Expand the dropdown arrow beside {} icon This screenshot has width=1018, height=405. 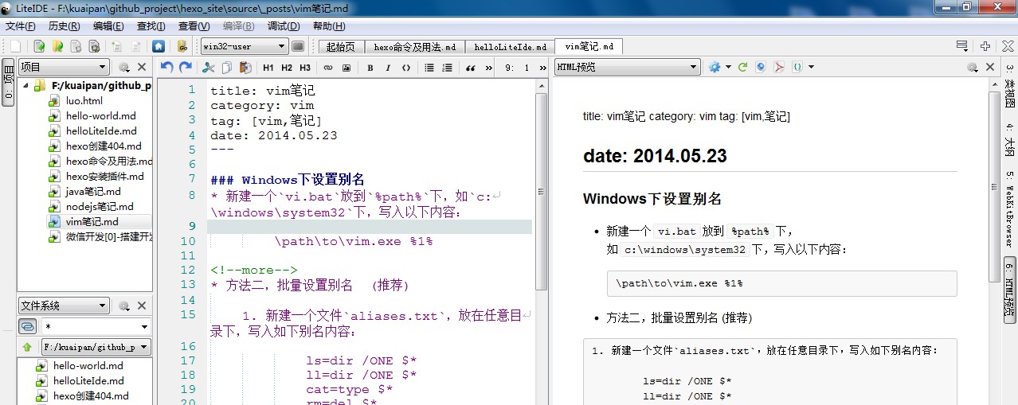tap(811, 68)
